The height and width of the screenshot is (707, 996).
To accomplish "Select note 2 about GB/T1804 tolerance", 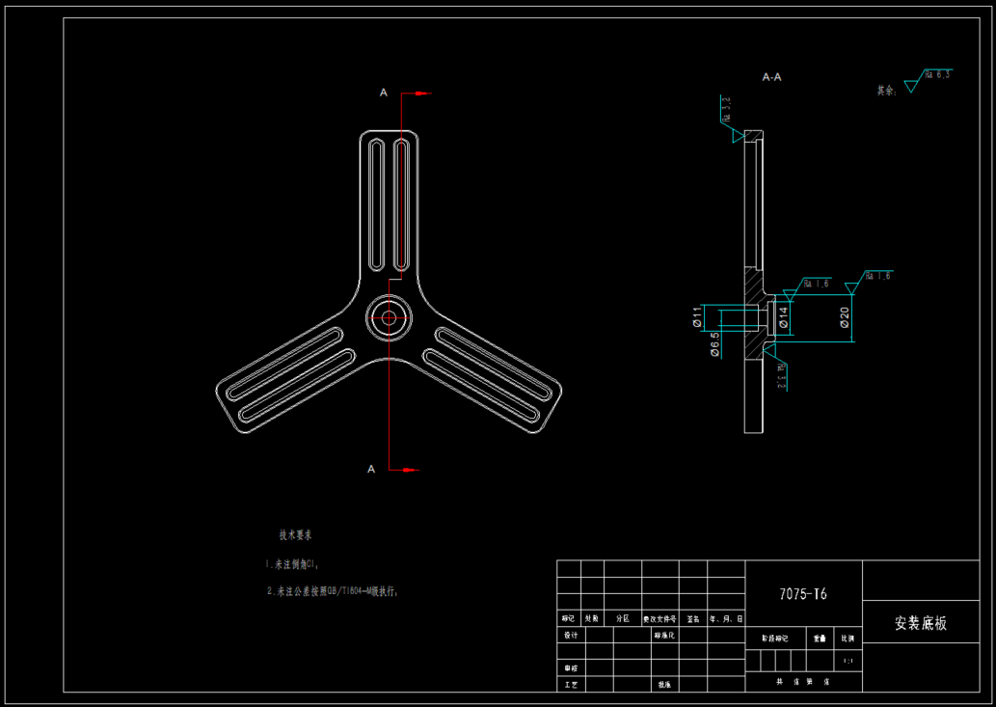I will [333, 591].
